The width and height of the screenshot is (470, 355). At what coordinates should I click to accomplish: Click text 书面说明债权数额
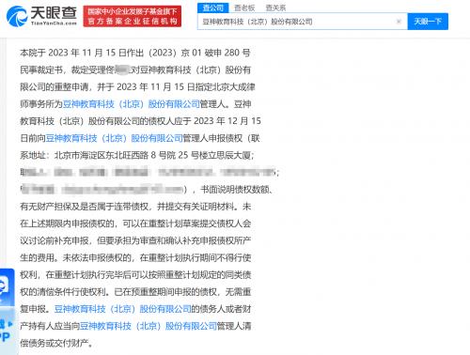click(234, 190)
